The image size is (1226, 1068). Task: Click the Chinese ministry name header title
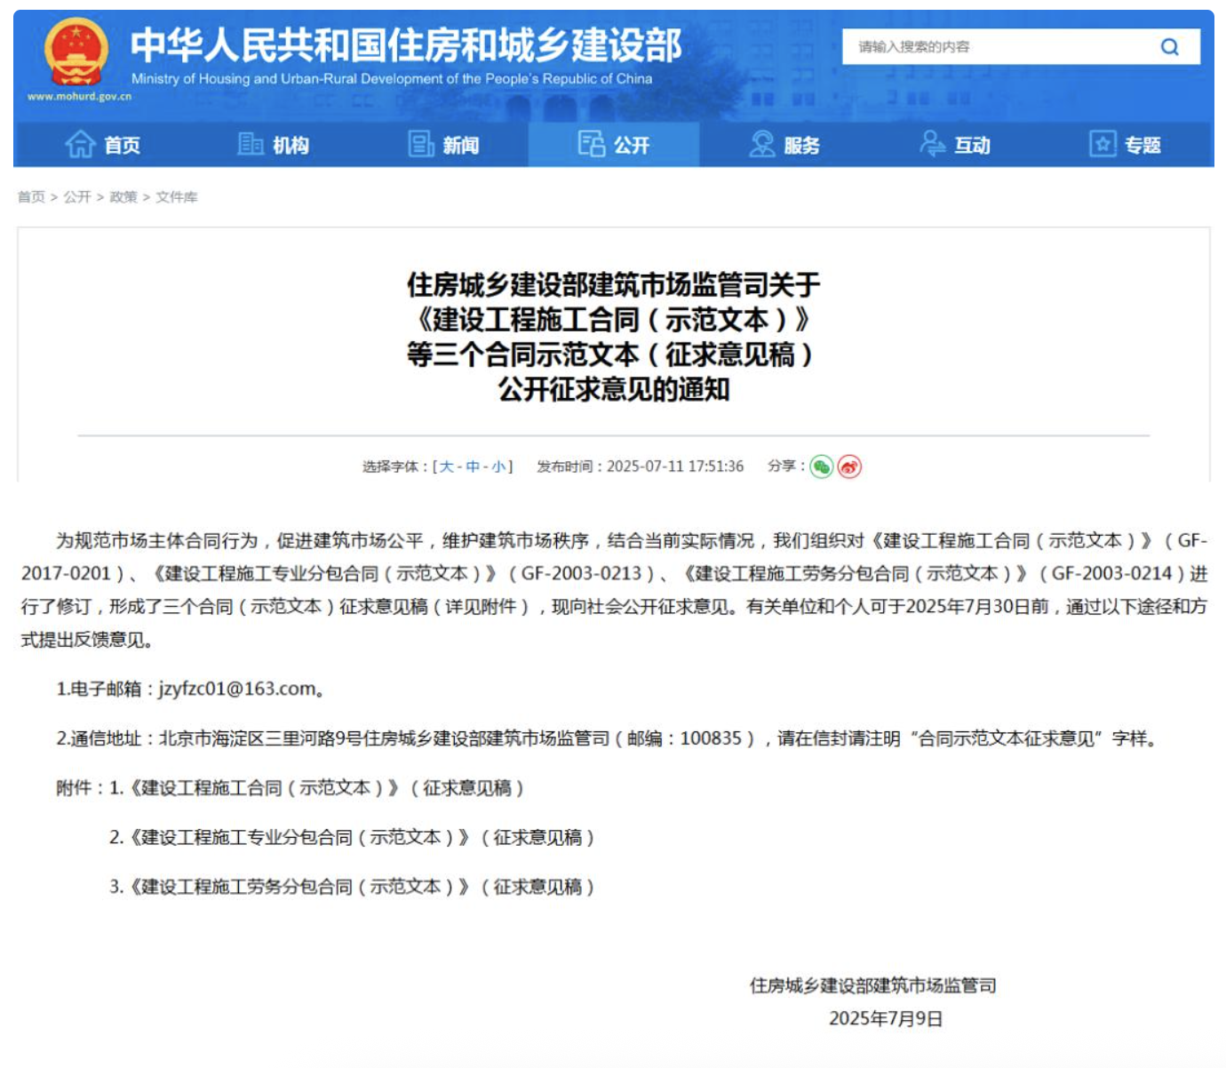click(x=407, y=44)
